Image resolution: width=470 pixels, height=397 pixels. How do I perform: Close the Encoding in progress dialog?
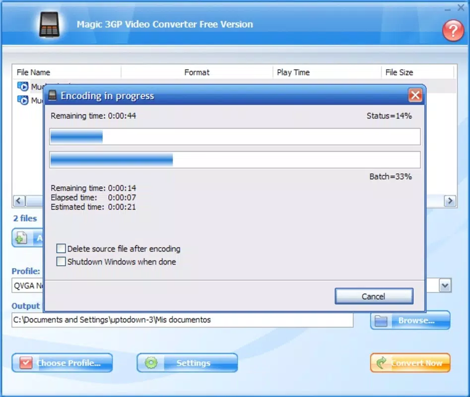click(415, 95)
